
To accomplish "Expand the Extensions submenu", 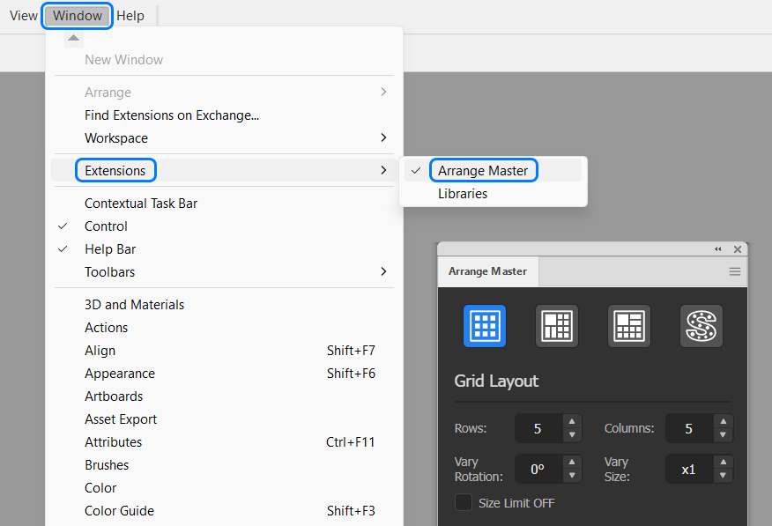I will [224, 170].
